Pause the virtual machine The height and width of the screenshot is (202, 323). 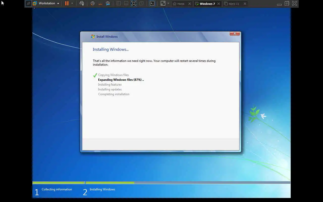(x=67, y=4)
